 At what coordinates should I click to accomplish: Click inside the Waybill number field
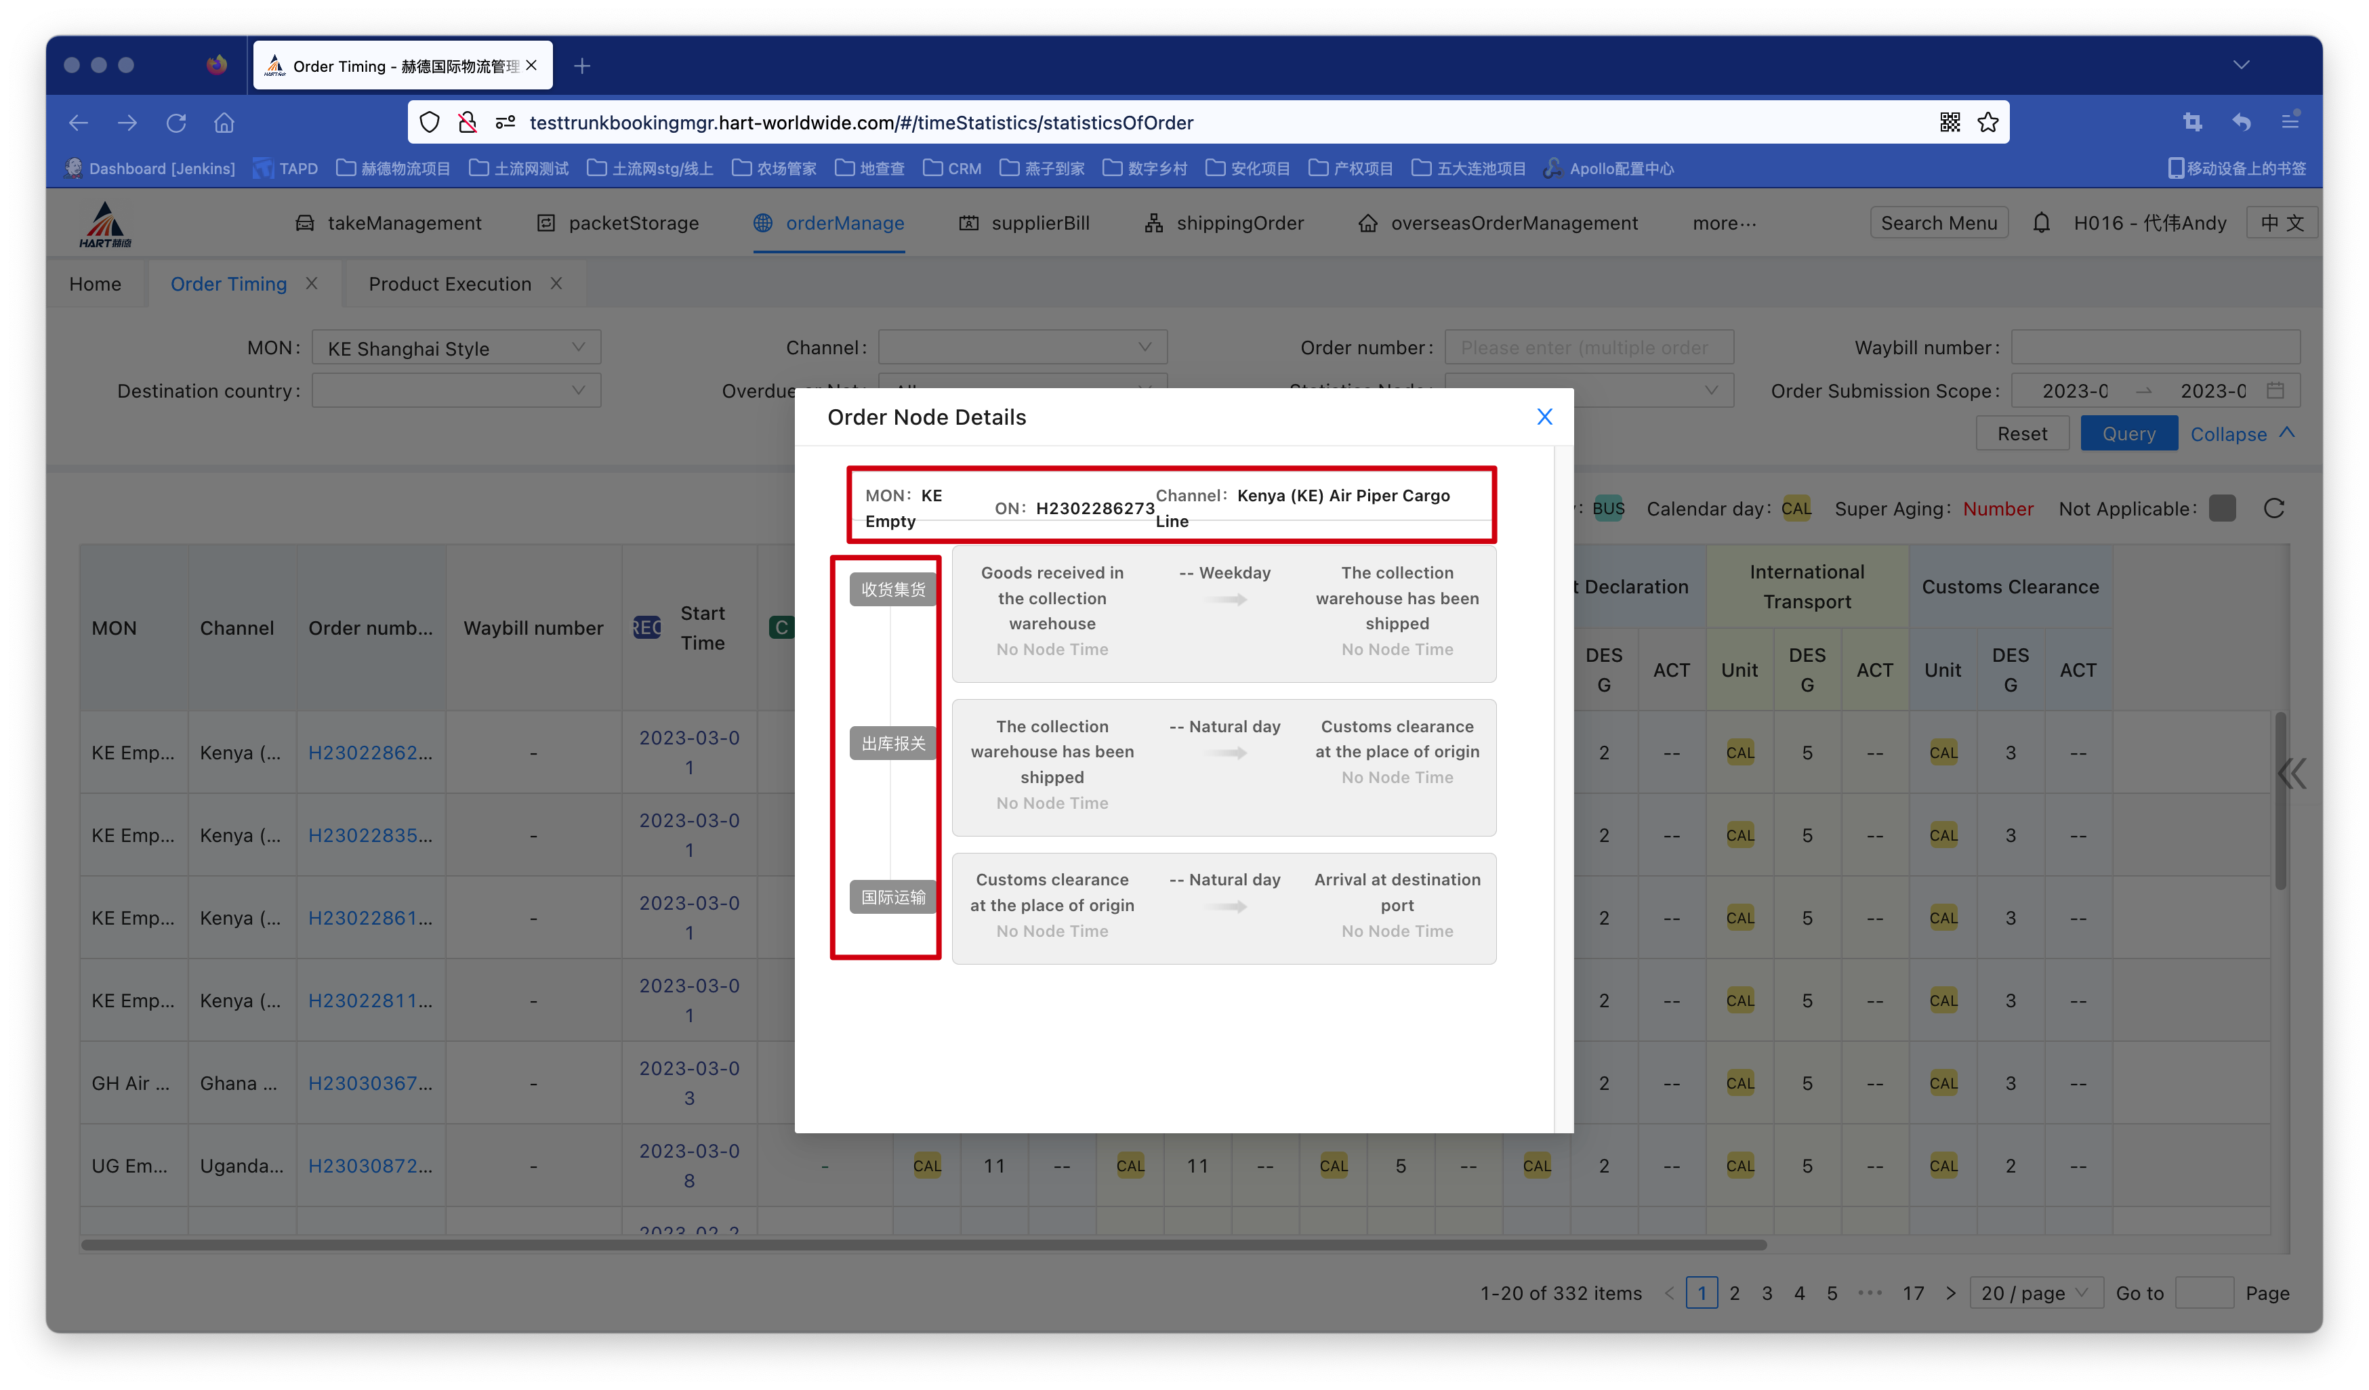pos(2155,347)
